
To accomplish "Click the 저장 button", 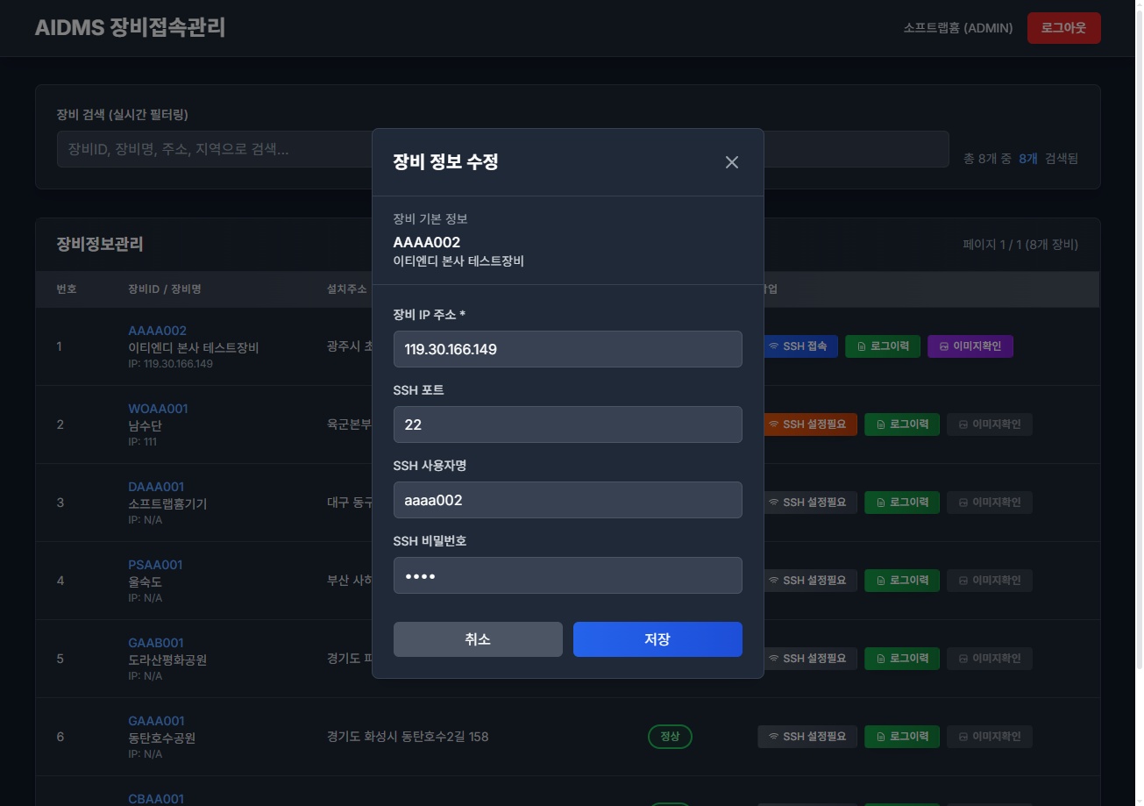I will coord(657,639).
